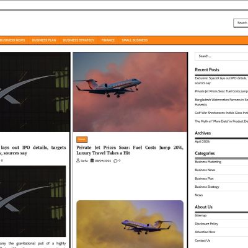The width and height of the screenshot is (248, 248).
Task: Open the Business News menu item
Action: 12,40
